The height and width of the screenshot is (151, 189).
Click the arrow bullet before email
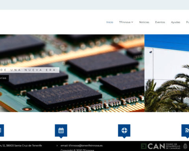[57, 145]
